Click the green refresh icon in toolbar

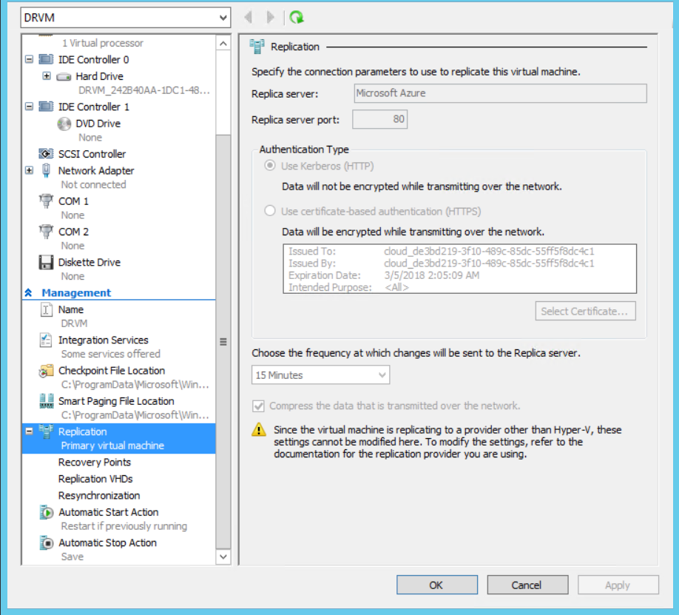(297, 17)
